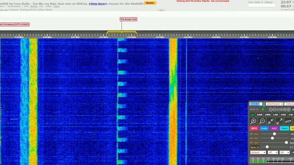The image size is (294, 165).
Task: Adjust the WF rate slider
Action: pyautogui.click(x=286, y=143)
